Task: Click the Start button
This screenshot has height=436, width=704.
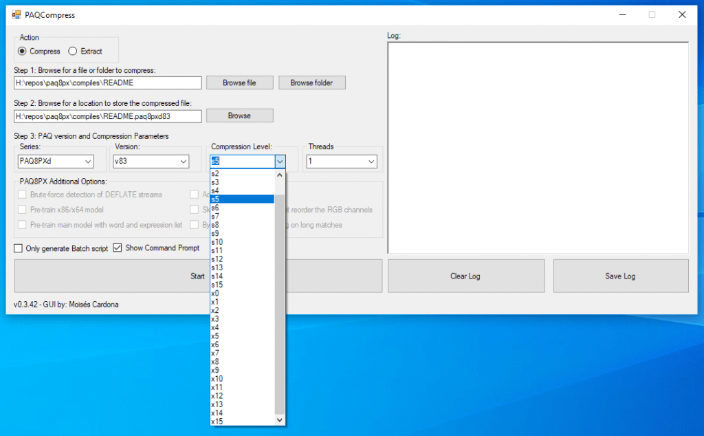Action: coord(198,276)
